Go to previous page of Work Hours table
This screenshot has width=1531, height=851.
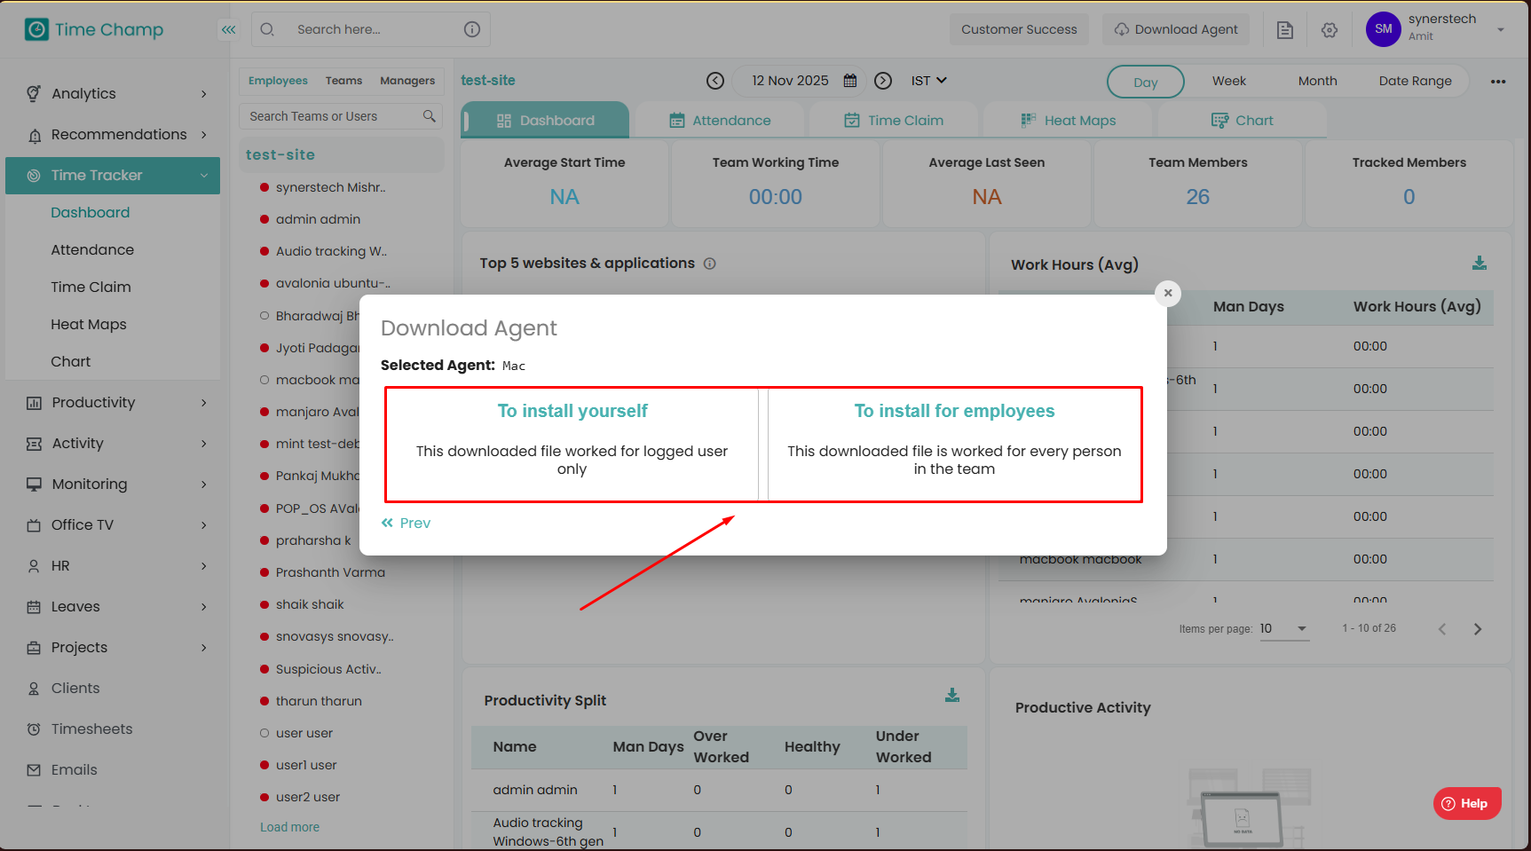1442,629
